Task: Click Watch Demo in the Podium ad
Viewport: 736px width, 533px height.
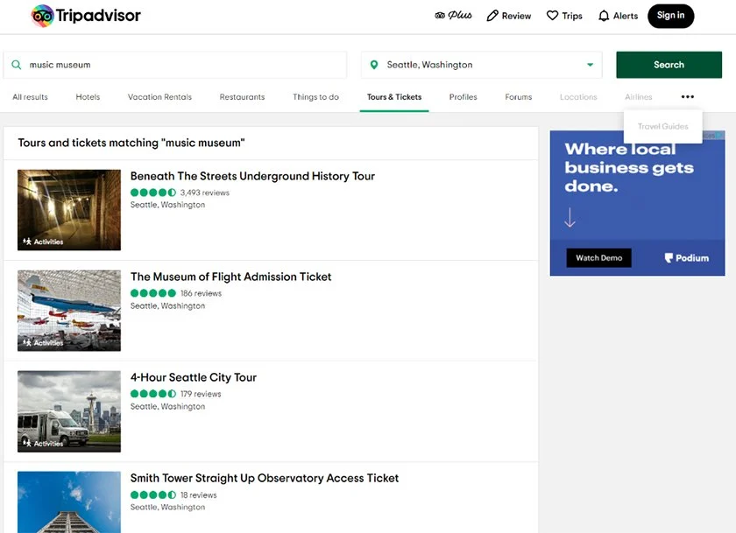Action: (599, 258)
